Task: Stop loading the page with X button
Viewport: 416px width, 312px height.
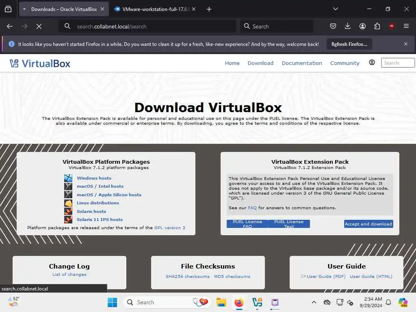Action: pos(39,26)
